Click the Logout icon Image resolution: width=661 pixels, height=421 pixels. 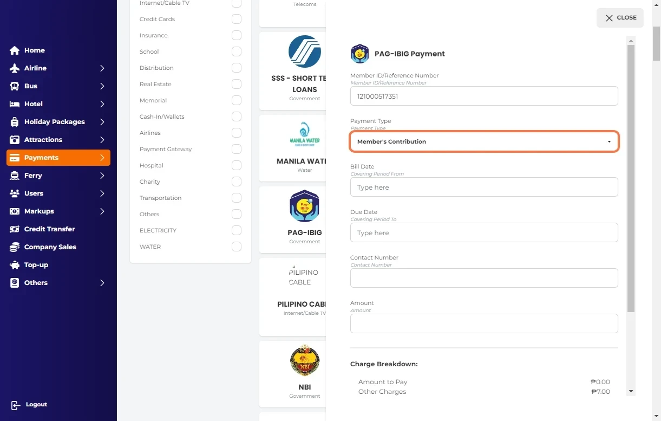click(15, 405)
